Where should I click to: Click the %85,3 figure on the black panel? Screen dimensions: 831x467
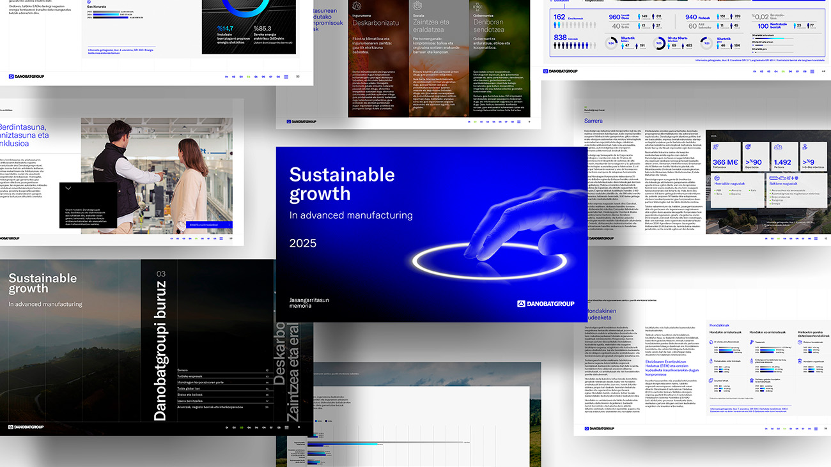point(263,28)
